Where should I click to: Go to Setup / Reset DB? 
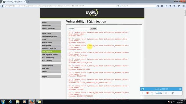coord(51,29)
